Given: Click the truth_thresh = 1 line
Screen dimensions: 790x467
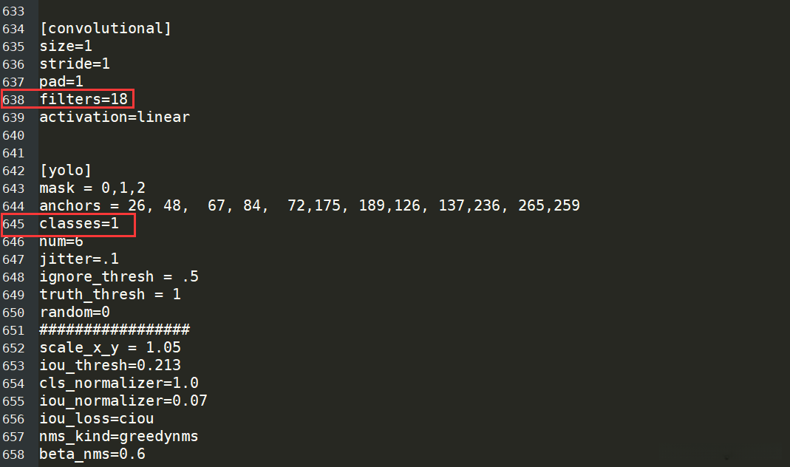Looking at the screenshot, I should [x=110, y=295].
